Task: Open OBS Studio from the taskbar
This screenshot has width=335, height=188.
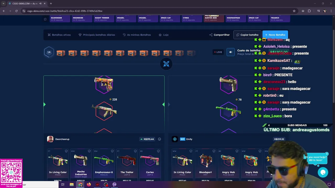Action: [106, 184]
